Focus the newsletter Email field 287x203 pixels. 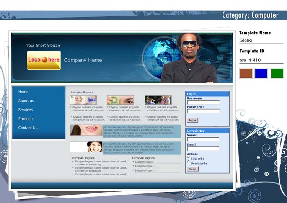(203, 149)
